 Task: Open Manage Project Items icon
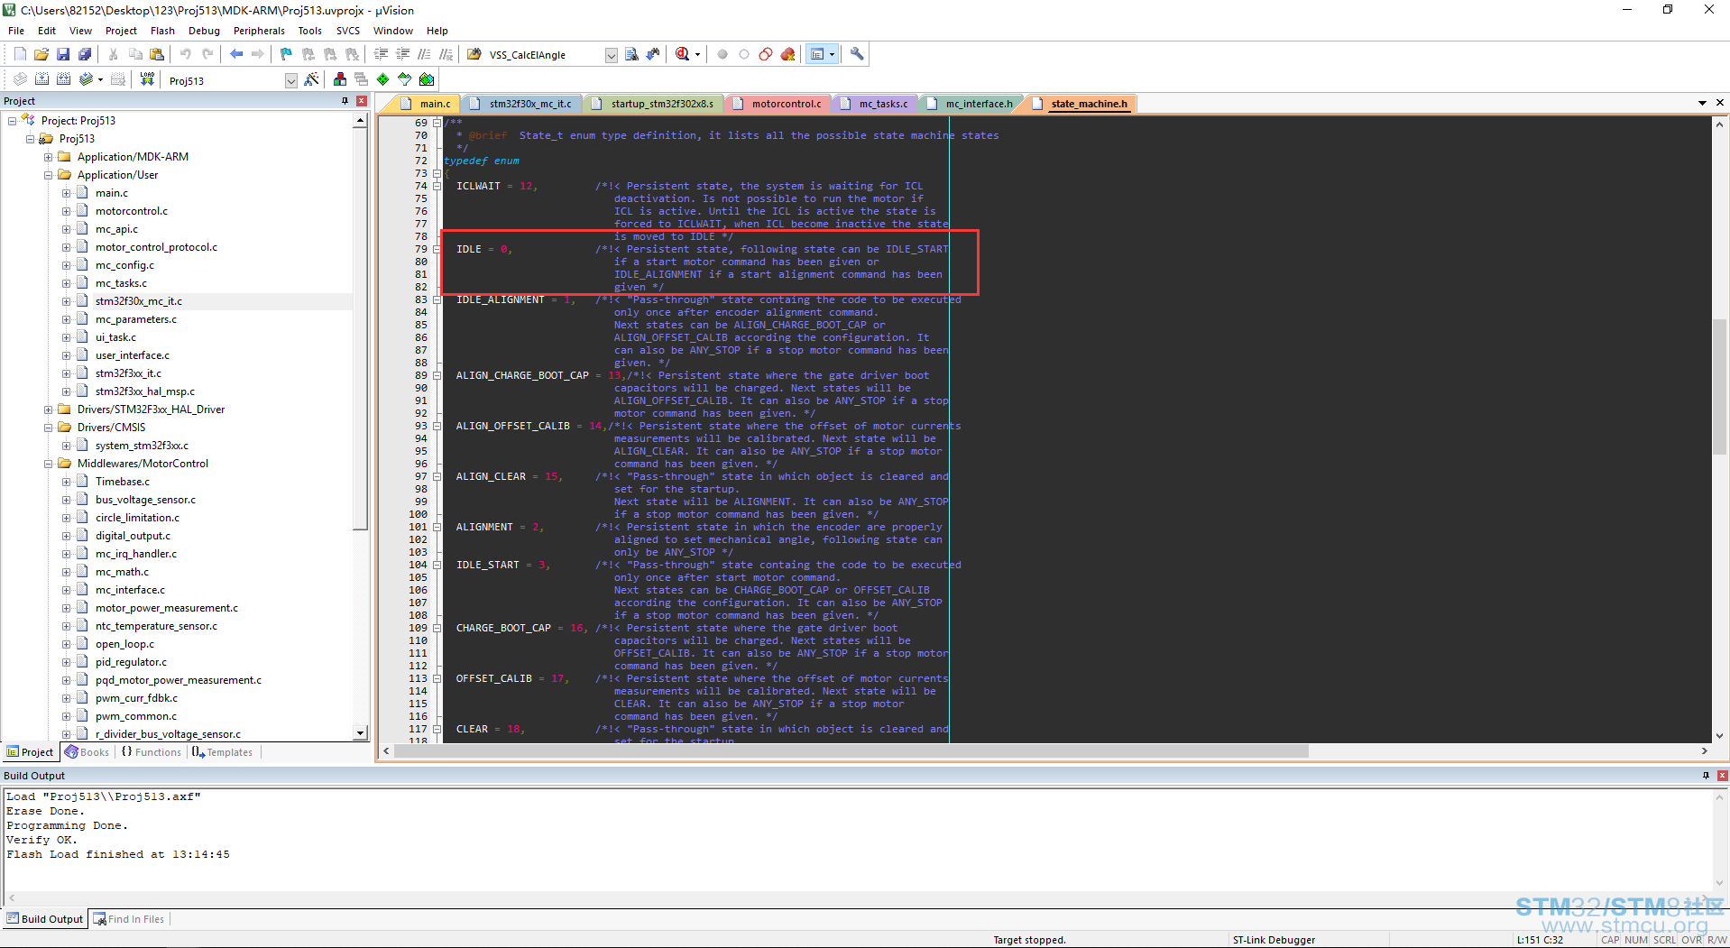(x=339, y=79)
